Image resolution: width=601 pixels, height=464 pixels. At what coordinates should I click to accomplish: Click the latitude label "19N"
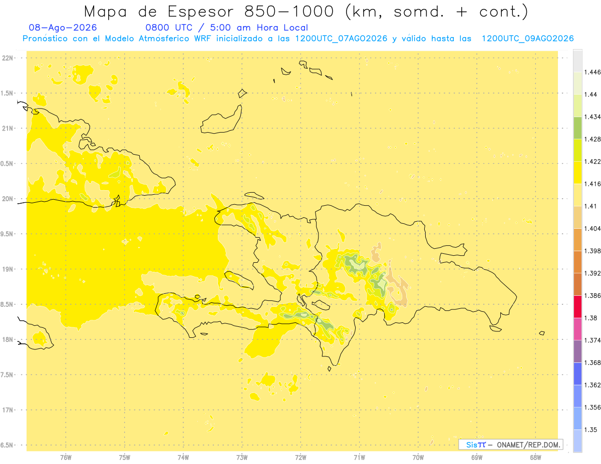pyautogui.click(x=8, y=269)
